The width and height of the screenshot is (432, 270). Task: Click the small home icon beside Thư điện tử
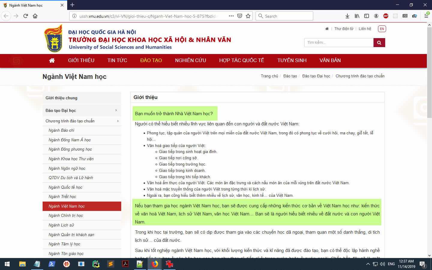(x=327, y=29)
